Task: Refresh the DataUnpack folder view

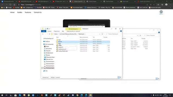Action: [x=102, y=34]
